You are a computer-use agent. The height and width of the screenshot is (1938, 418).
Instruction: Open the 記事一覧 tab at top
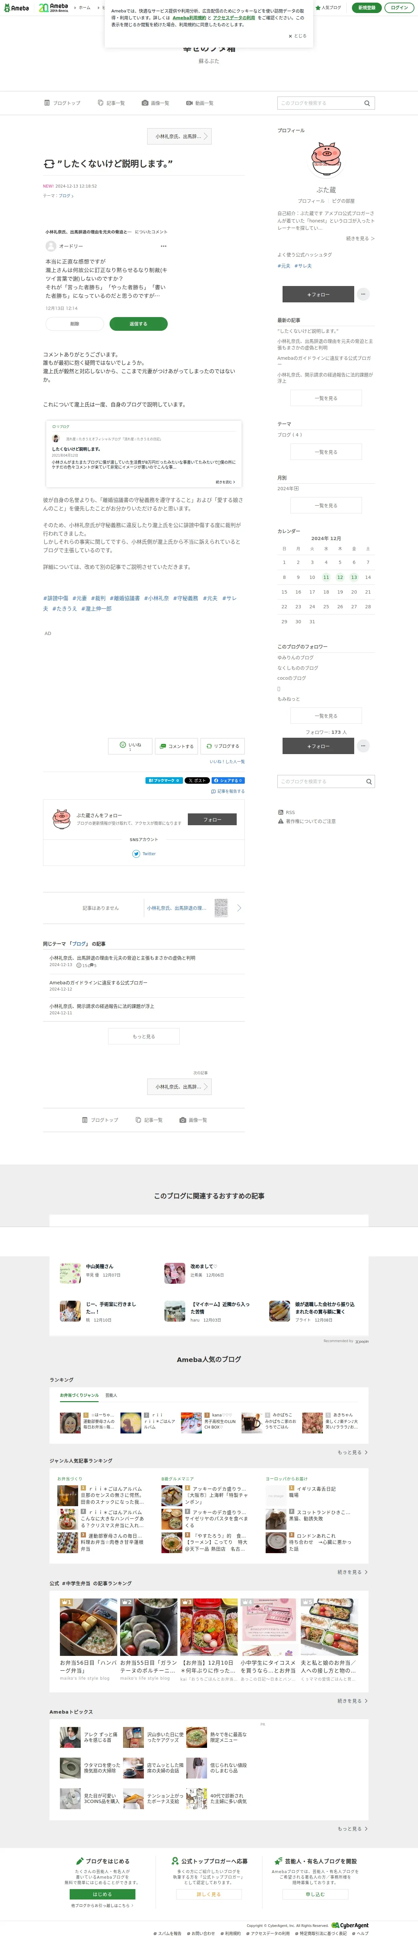111,103
